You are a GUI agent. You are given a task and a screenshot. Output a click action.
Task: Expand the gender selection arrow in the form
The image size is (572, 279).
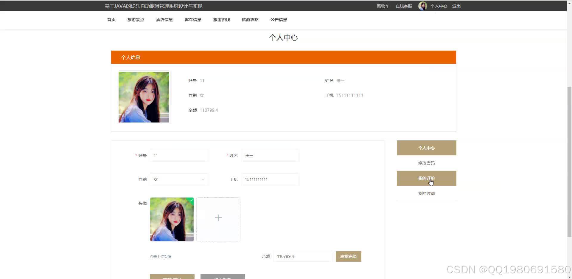203,179
